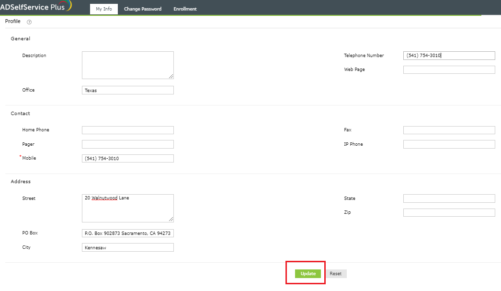Focus the Pager input box
This screenshot has width=501, height=291.
click(x=127, y=144)
